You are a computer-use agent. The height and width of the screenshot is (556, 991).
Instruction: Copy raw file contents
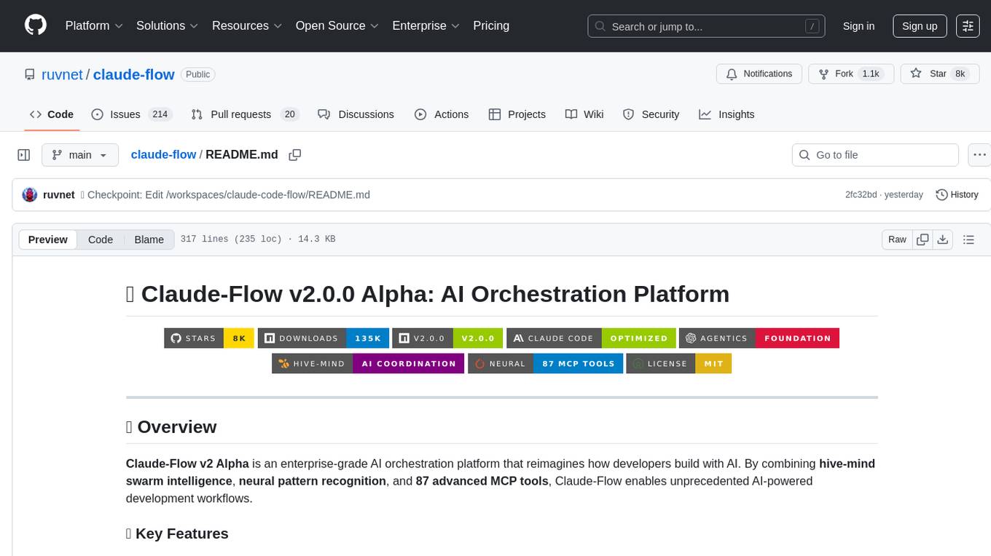coord(923,239)
